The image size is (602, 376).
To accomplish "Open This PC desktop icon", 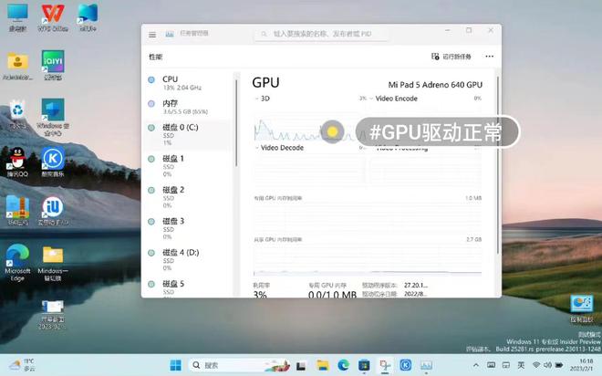I will tap(17, 17).
